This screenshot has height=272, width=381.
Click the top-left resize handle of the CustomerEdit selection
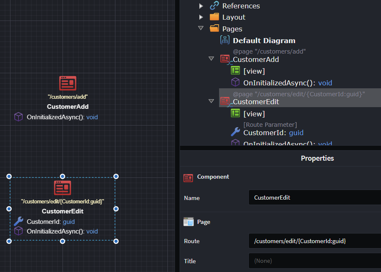click(x=9, y=177)
